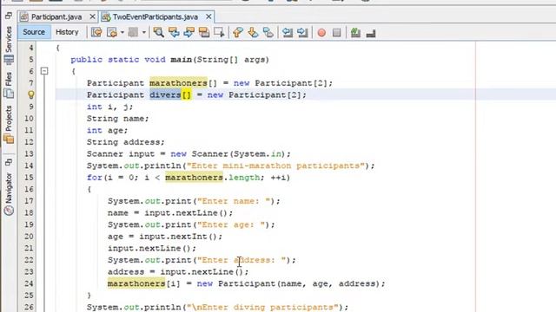Click the lightbulb hint on line 8

pyautogui.click(x=31, y=94)
